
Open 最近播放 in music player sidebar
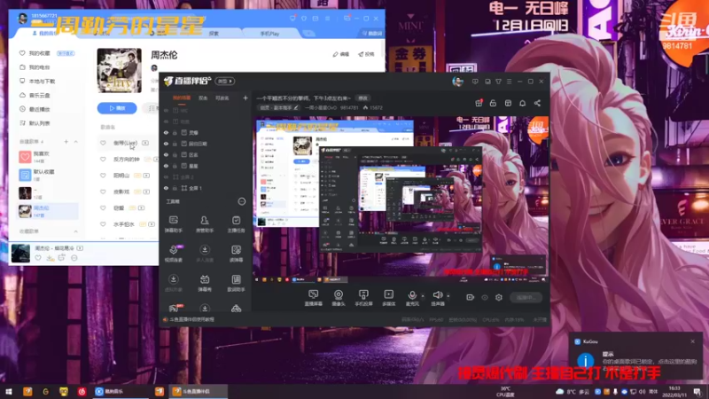pos(39,109)
